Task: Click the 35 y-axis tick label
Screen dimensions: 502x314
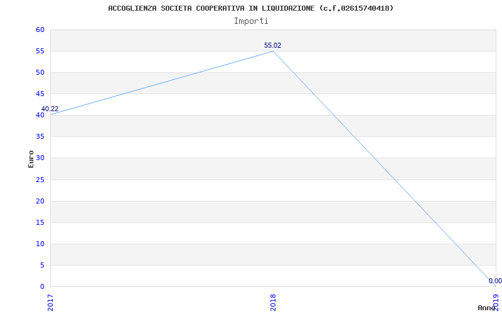Action: point(40,137)
